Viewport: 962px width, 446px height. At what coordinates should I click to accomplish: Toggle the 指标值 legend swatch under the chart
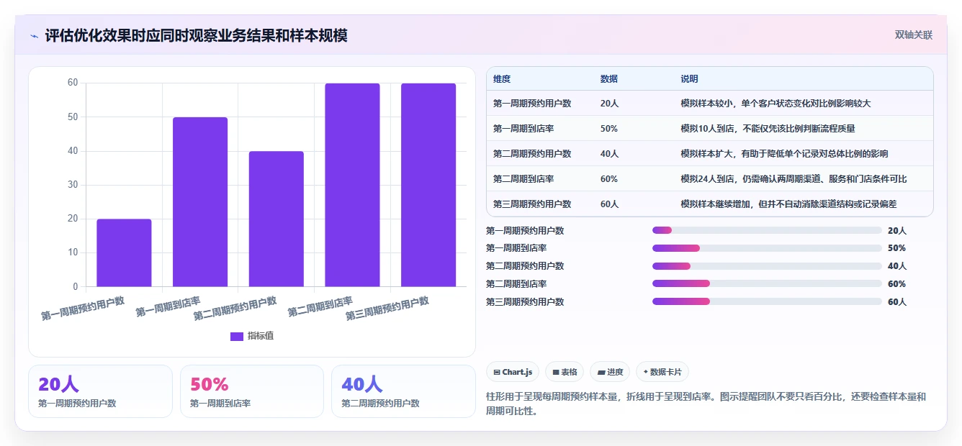pos(237,336)
